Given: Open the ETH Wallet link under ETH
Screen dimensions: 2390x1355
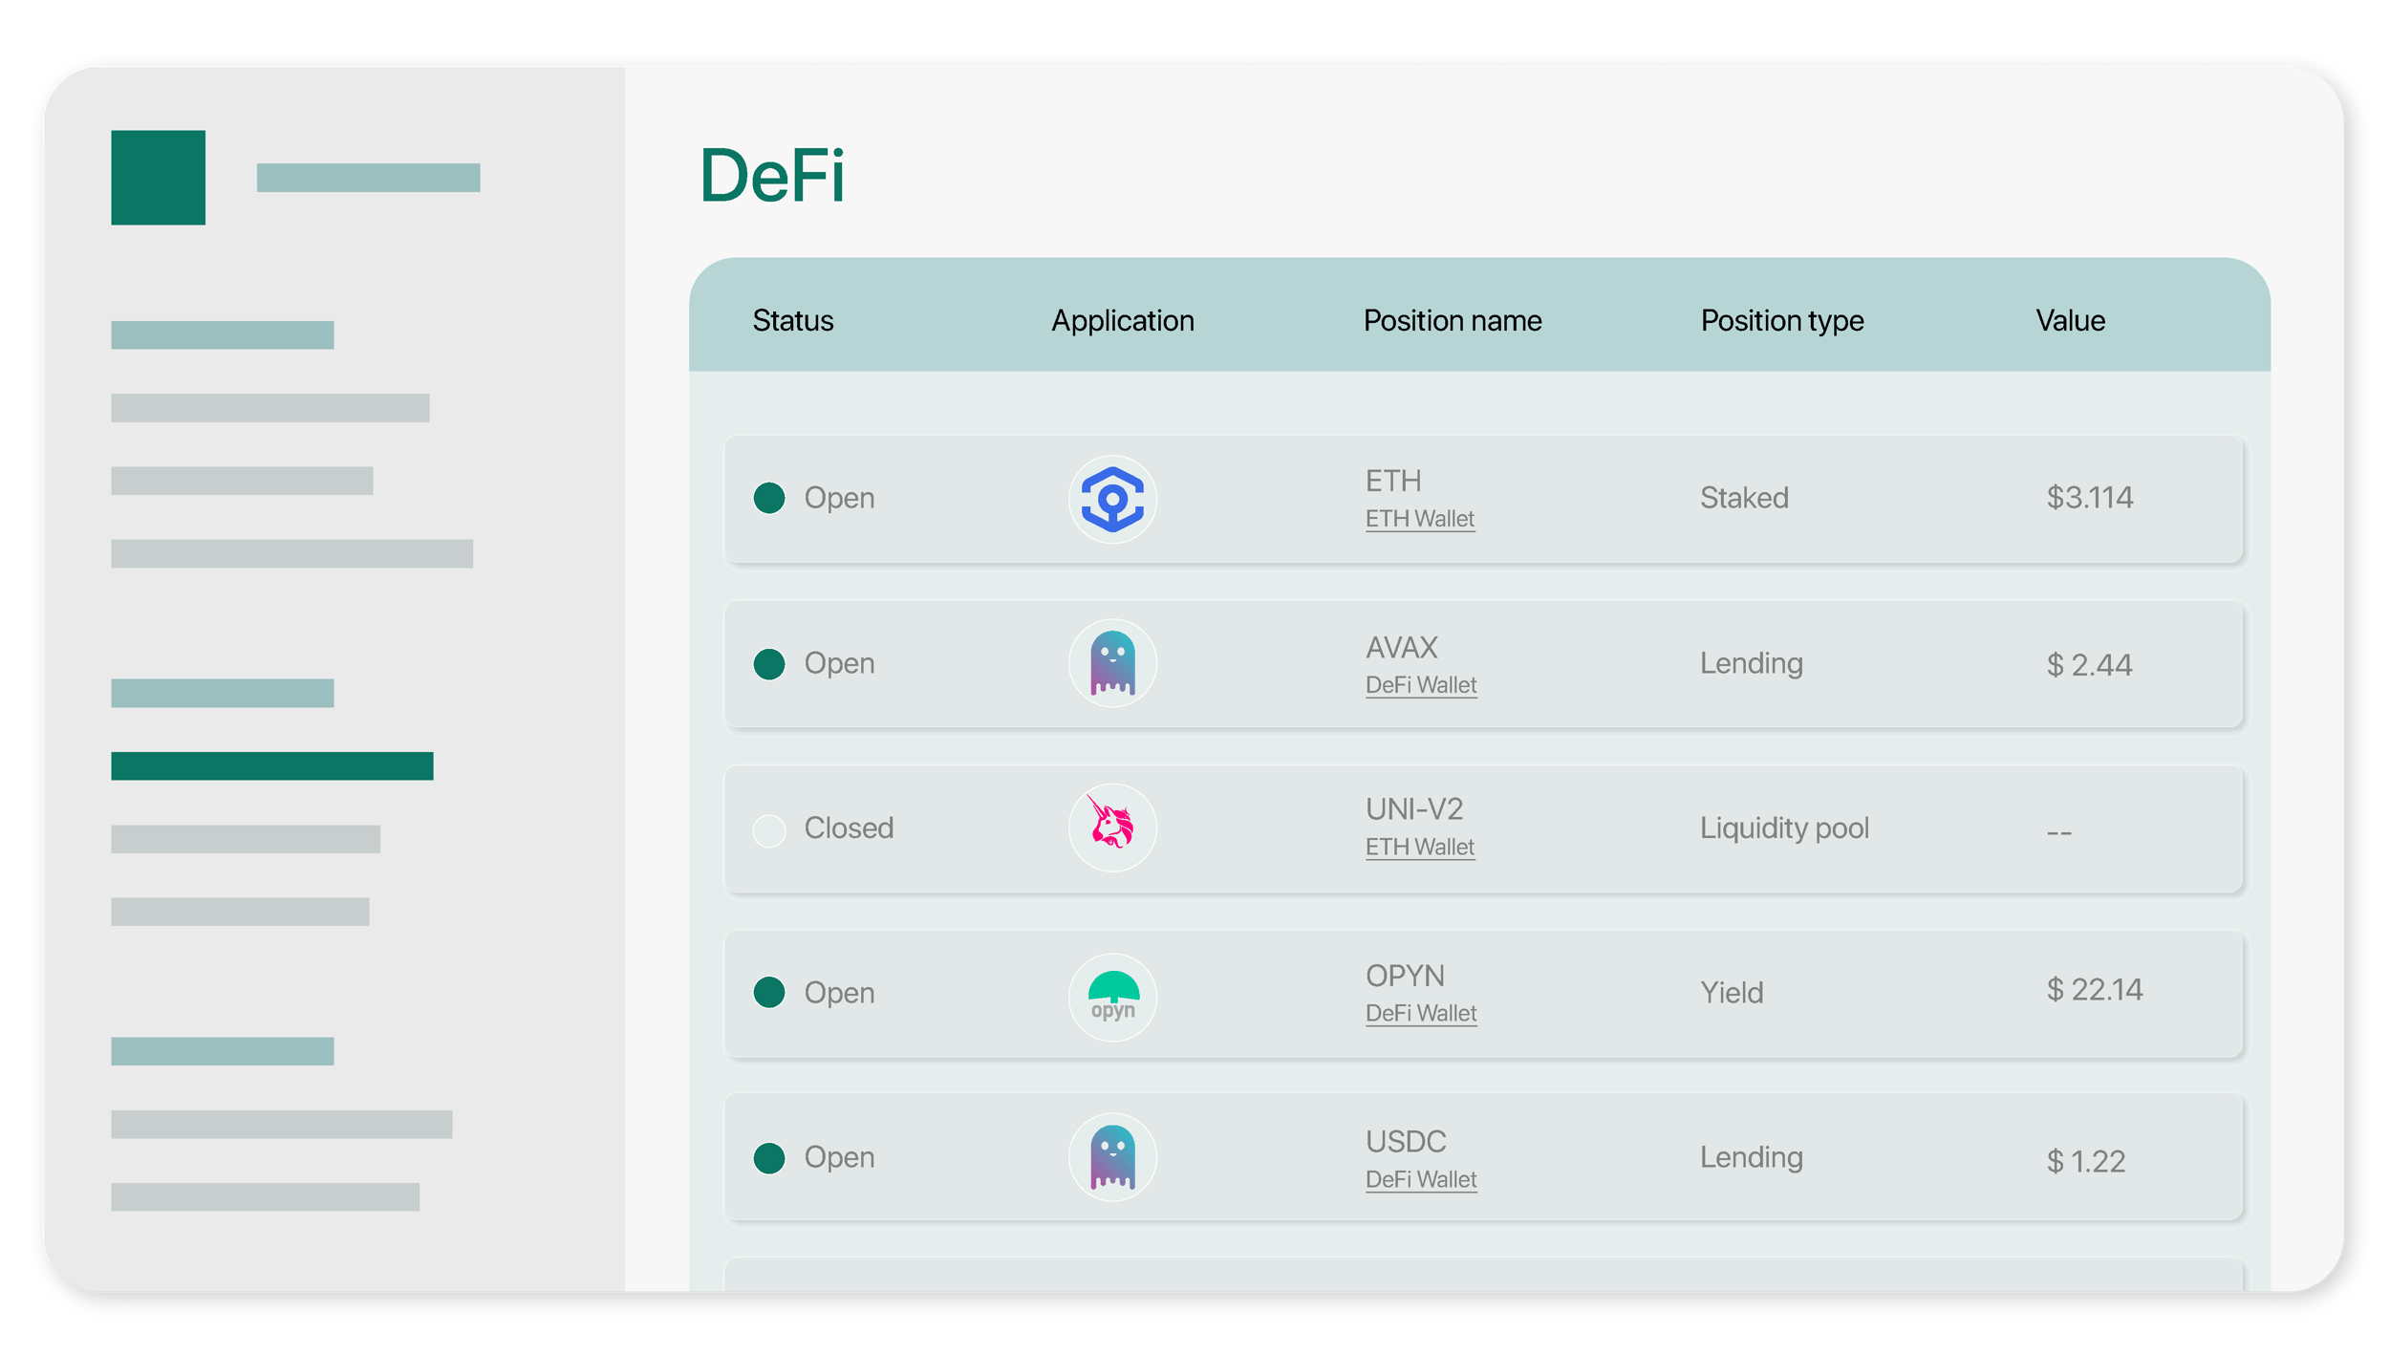Looking at the screenshot, I should click(x=1420, y=519).
